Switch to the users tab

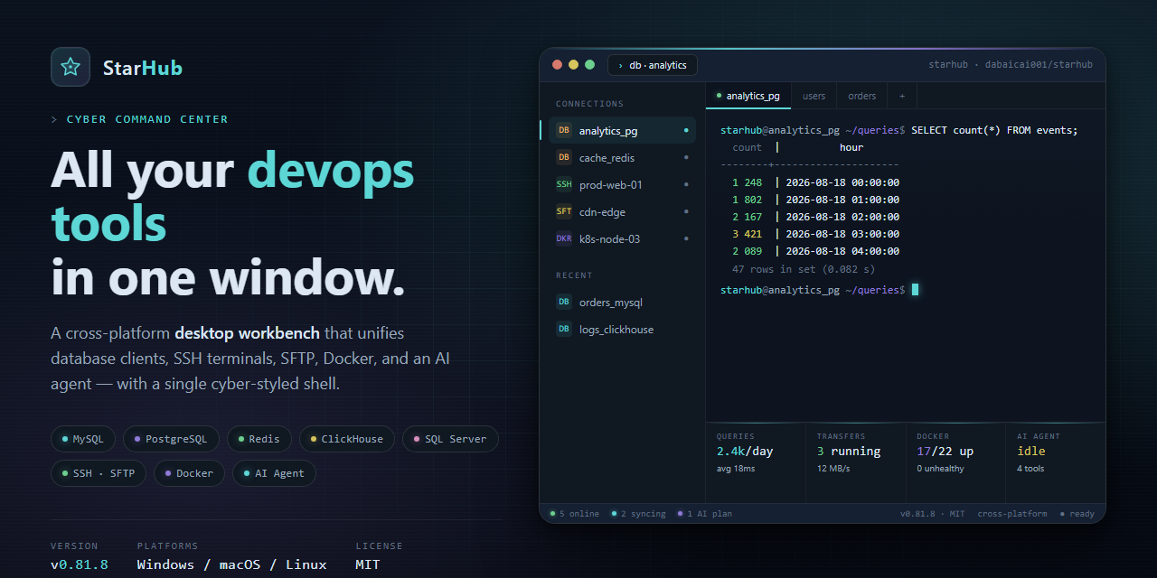coord(814,96)
